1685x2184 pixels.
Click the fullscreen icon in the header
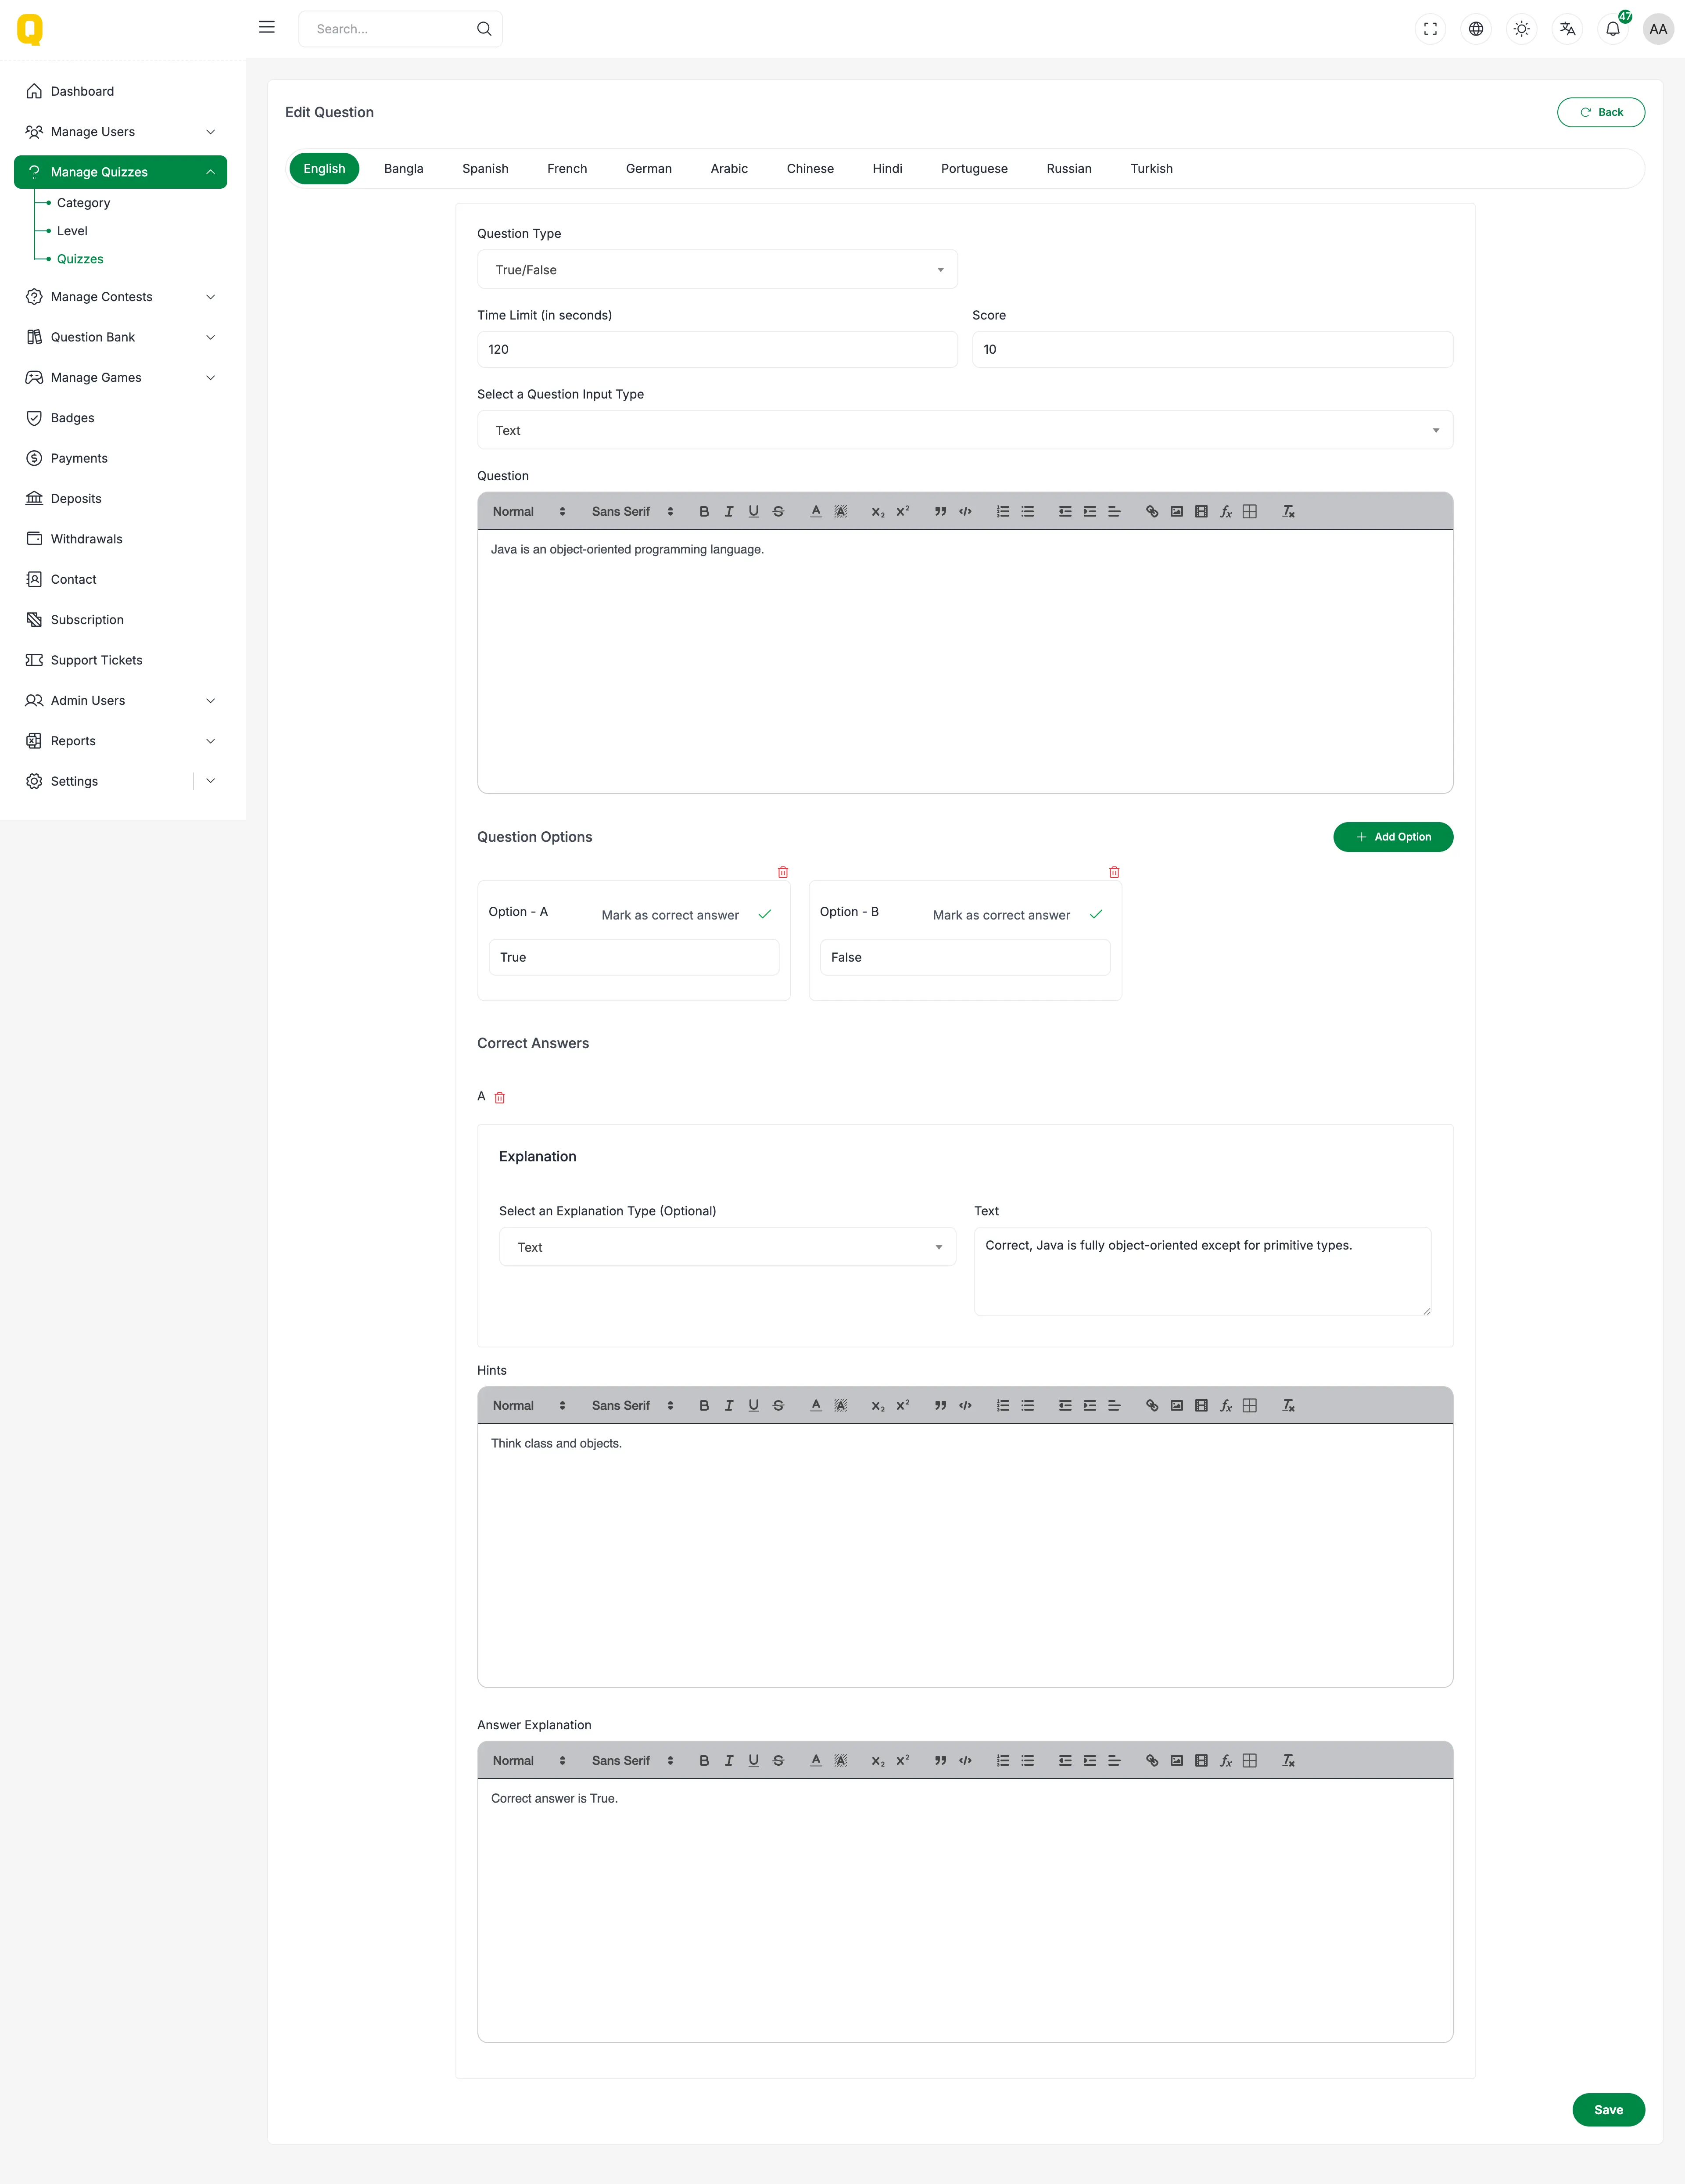coord(1430,29)
